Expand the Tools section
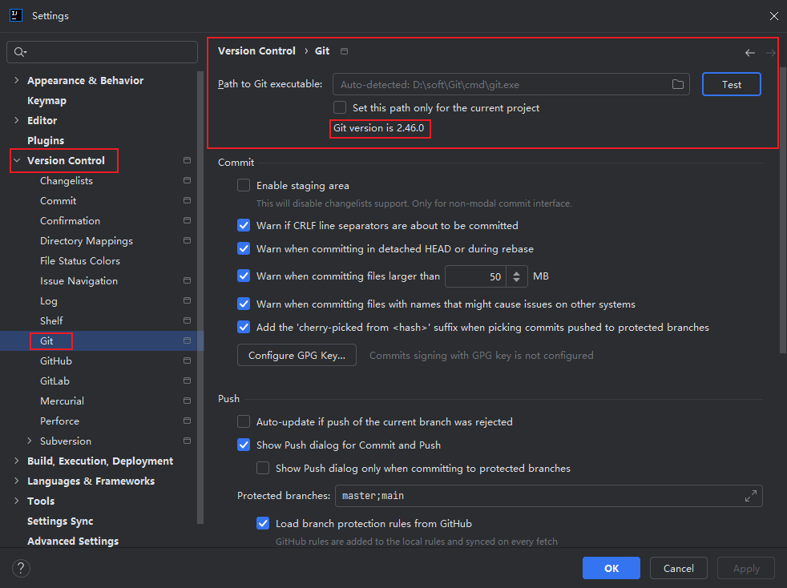Viewport: 787px width, 588px height. click(x=17, y=501)
